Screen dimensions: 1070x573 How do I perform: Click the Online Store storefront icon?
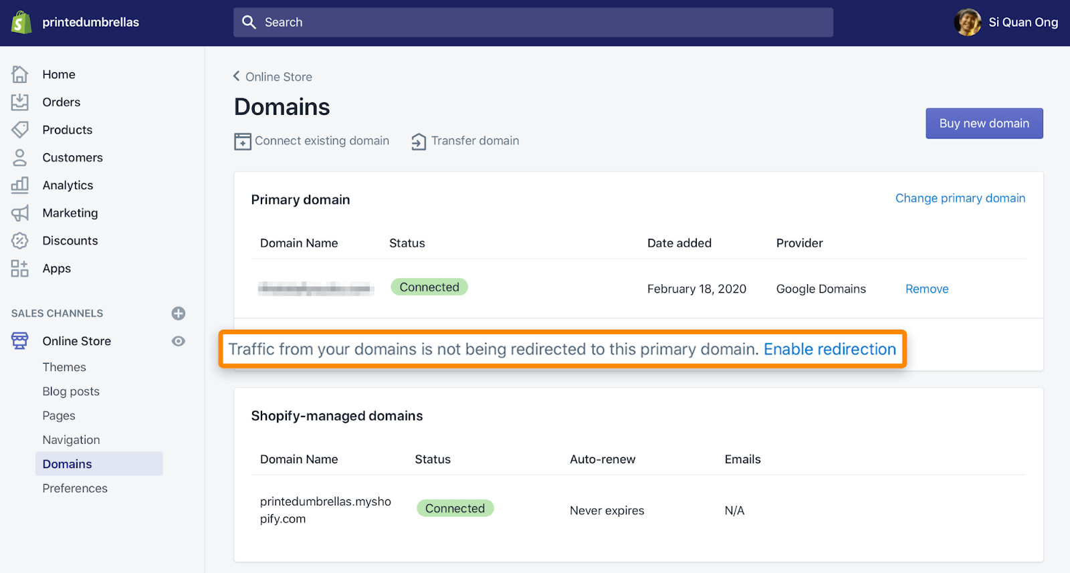[x=20, y=341]
